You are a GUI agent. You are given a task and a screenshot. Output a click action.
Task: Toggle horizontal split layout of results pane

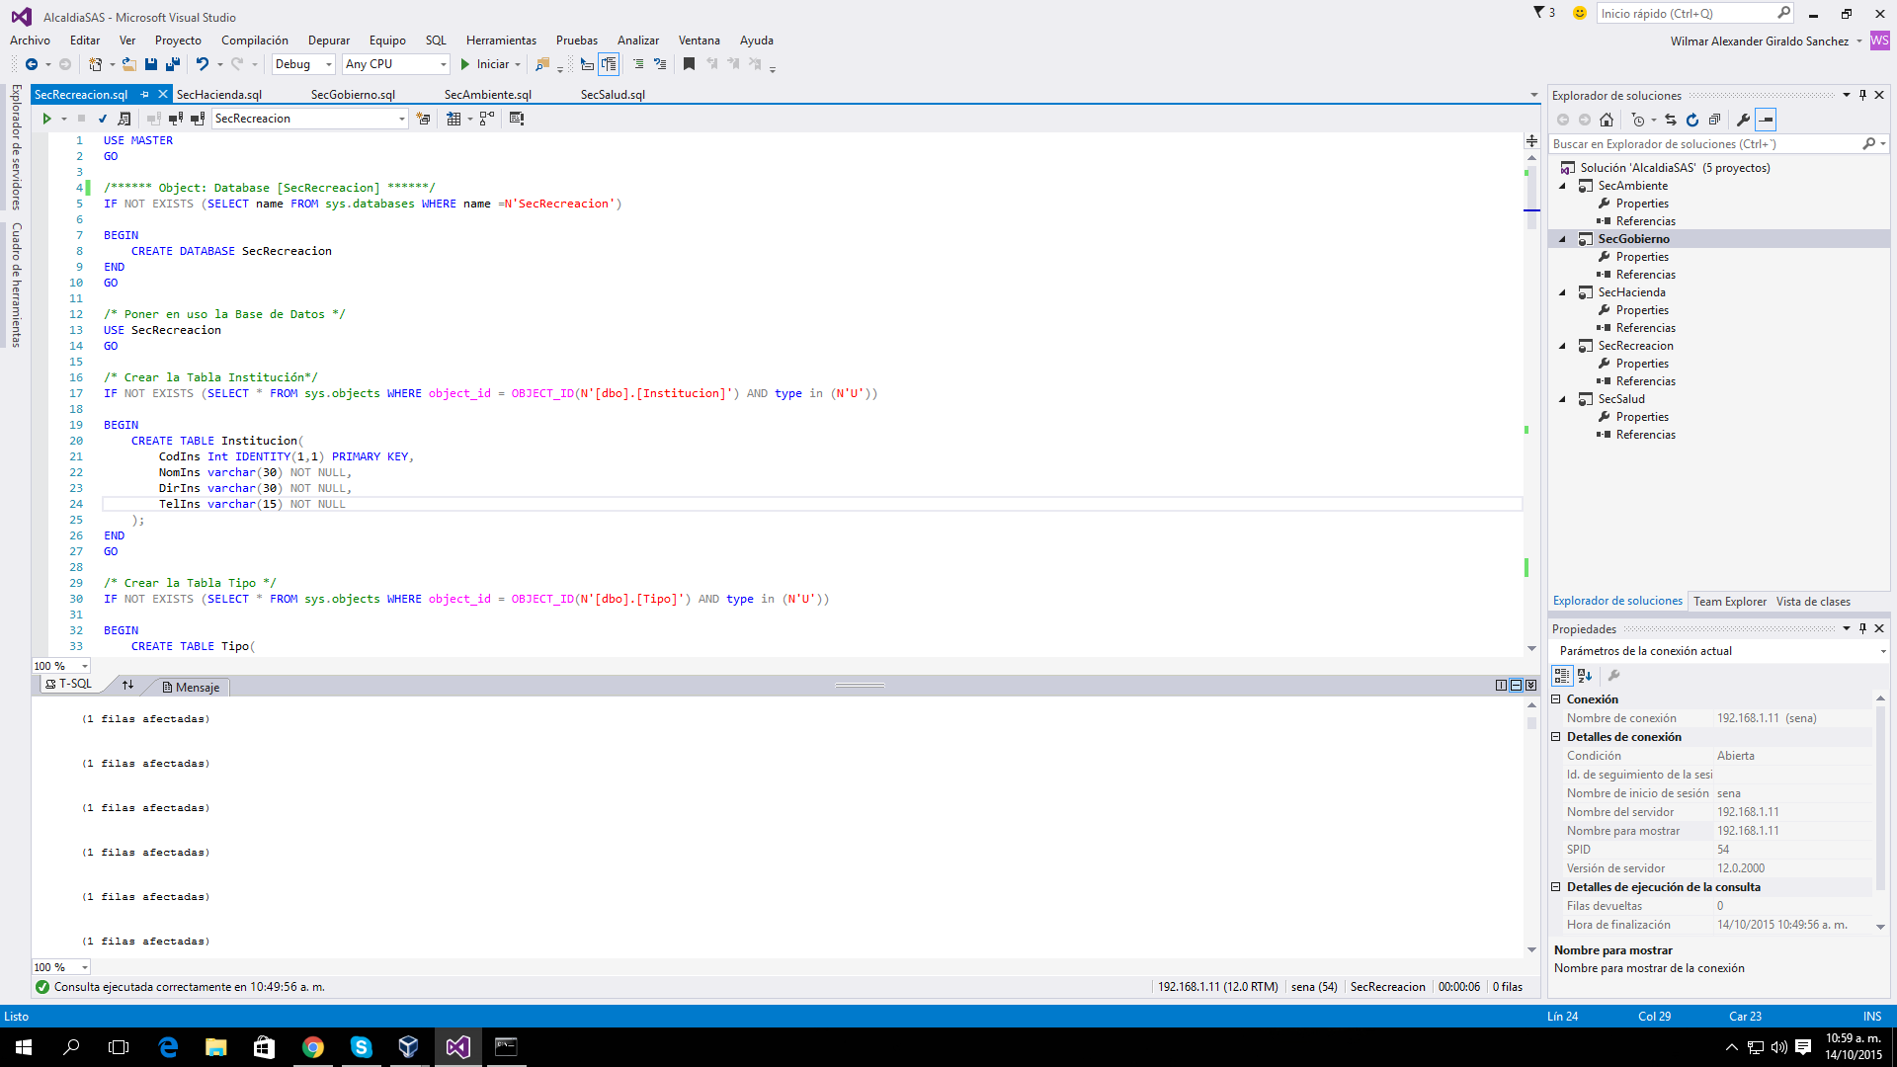1516,686
